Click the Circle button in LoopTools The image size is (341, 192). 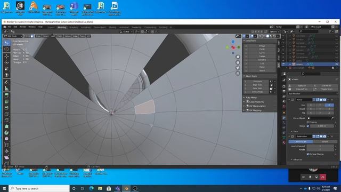point(262,50)
